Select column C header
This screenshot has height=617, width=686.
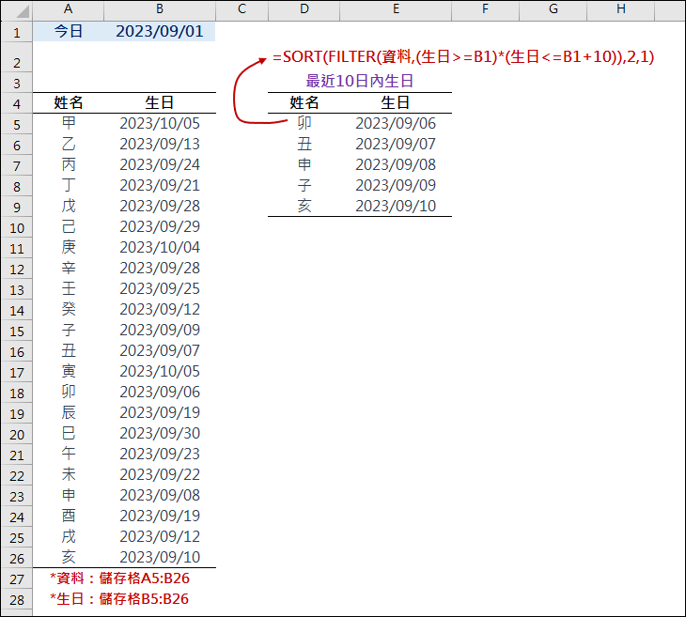(x=242, y=9)
